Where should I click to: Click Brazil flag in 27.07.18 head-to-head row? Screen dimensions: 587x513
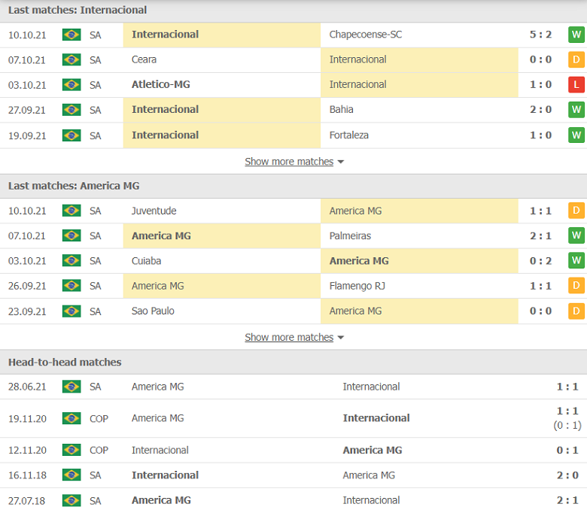71,501
